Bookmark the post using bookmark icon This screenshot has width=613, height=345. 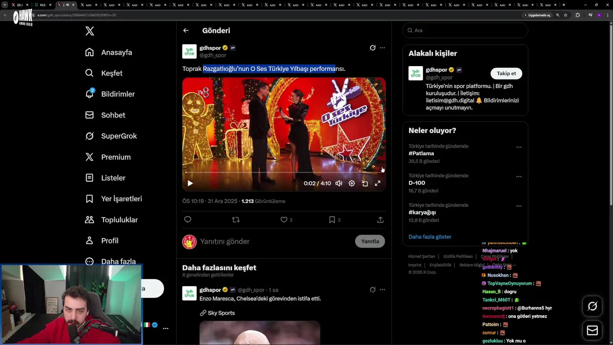point(332,219)
